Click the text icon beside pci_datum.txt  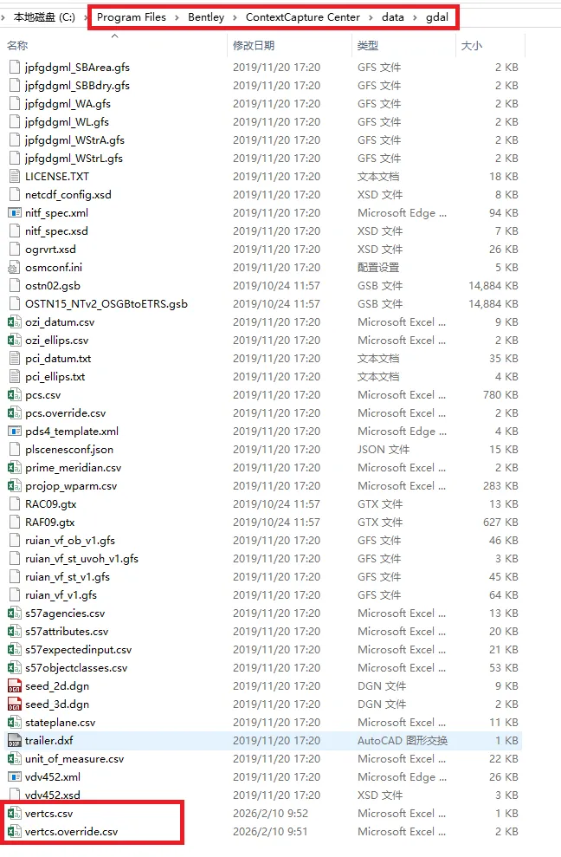[14, 359]
